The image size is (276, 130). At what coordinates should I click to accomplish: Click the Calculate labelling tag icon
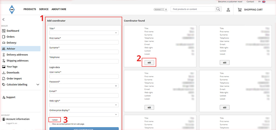[4, 85]
